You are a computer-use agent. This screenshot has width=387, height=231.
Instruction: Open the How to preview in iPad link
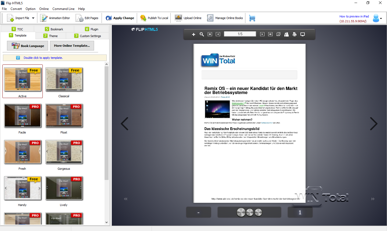(354, 16)
